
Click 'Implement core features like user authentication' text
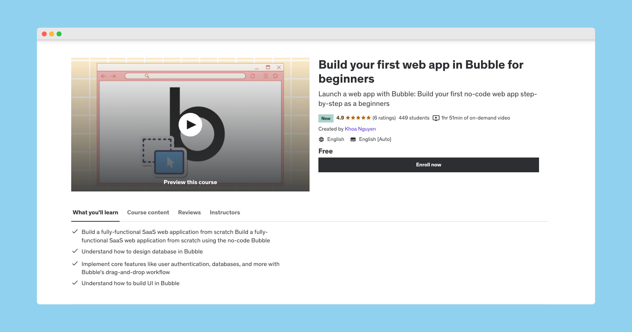(x=180, y=268)
